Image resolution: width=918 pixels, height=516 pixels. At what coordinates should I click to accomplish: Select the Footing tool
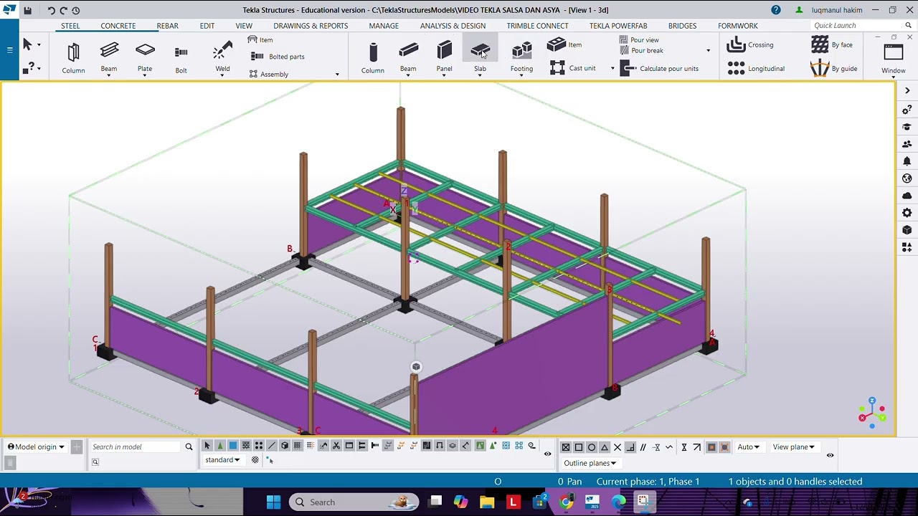521,56
